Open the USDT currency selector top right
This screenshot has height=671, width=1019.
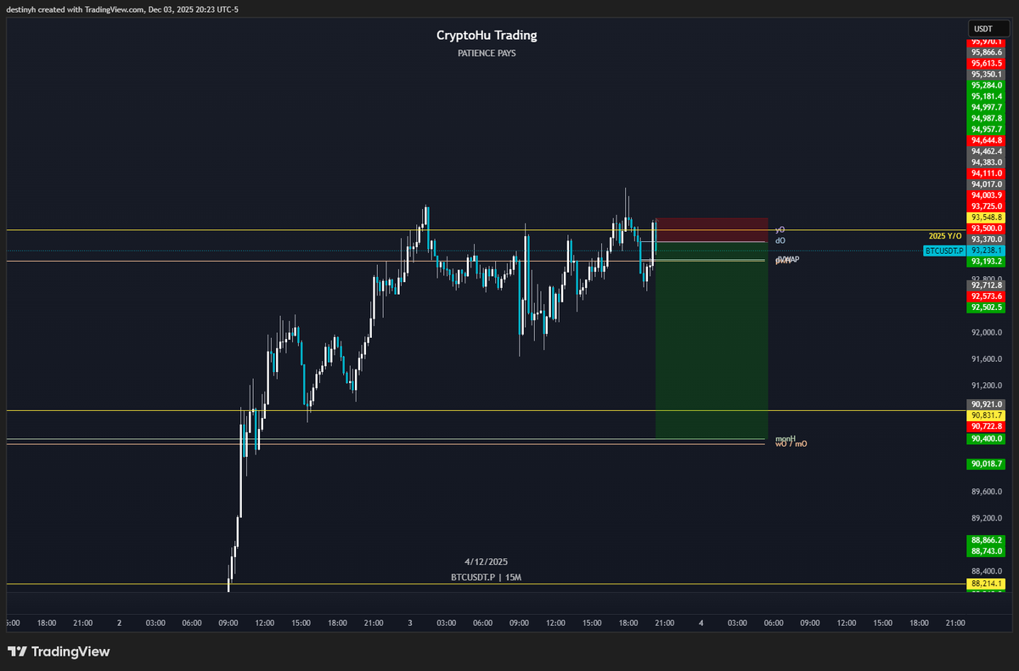(x=990, y=28)
